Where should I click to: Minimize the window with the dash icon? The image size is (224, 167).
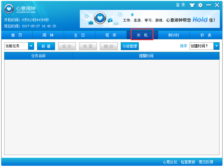pos(209,5)
